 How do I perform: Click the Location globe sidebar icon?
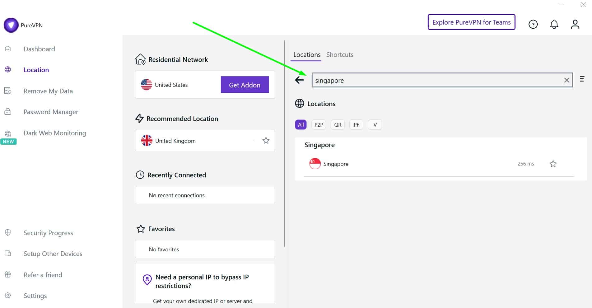click(8, 70)
